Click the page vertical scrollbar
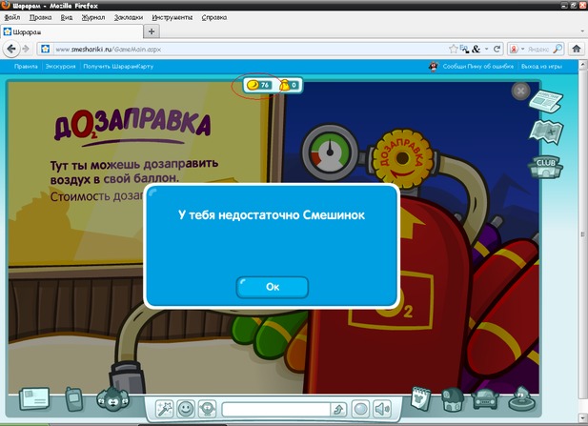 pyautogui.click(x=582, y=234)
